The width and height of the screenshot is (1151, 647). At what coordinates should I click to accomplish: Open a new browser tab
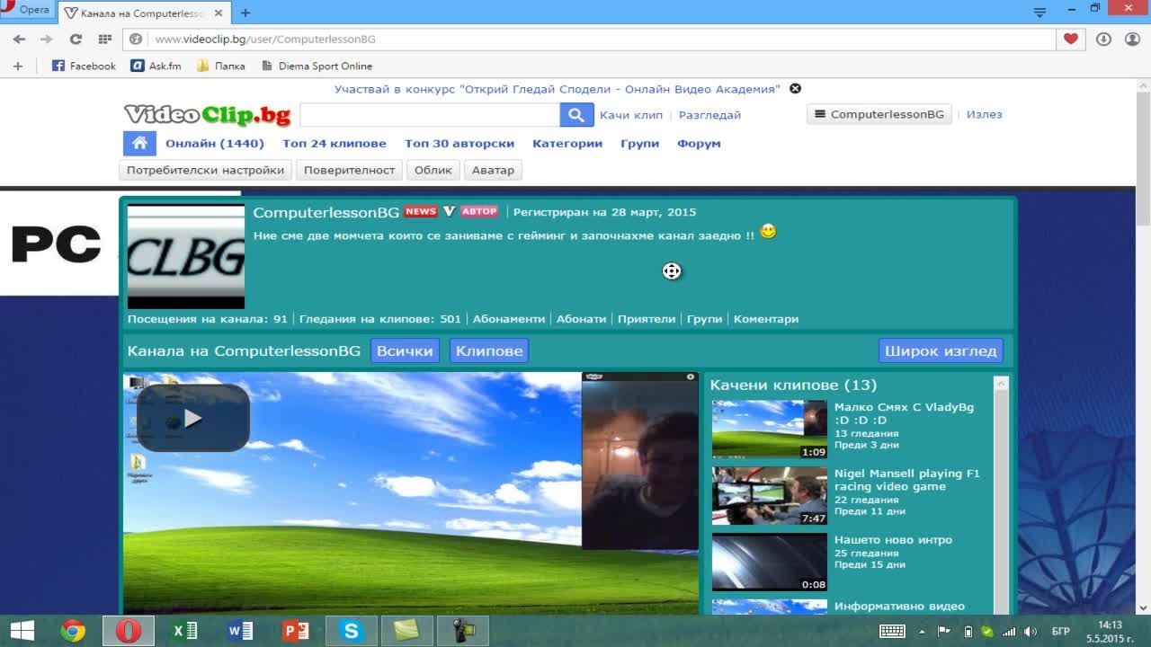(x=245, y=13)
